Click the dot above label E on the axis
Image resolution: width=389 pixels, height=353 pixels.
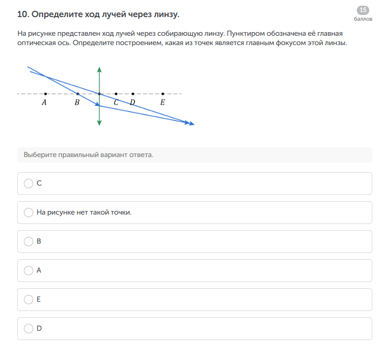pyautogui.click(x=163, y=94)
